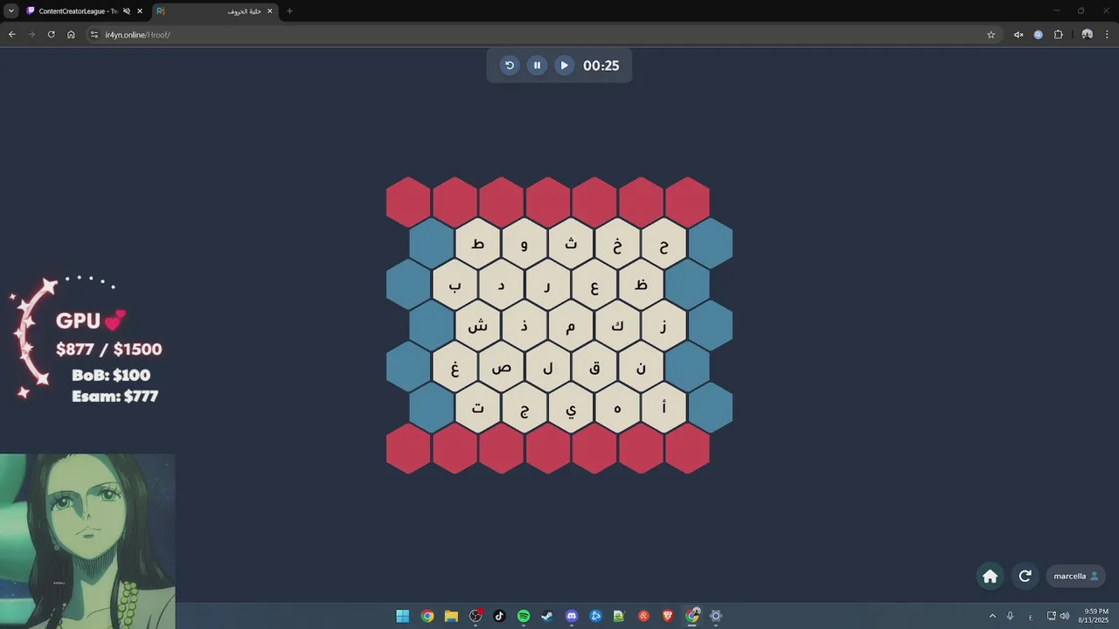The height and width of the screenshot is (629, 1119).
Task: Choose the letter د hexagon
Action: click(501, 285)
